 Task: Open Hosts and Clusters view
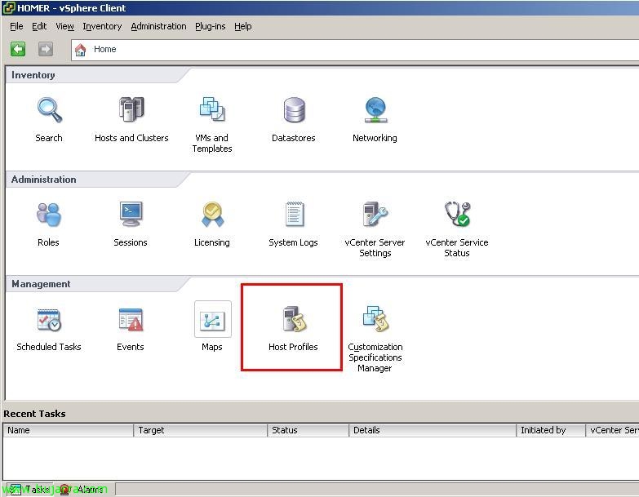[131, 109]
